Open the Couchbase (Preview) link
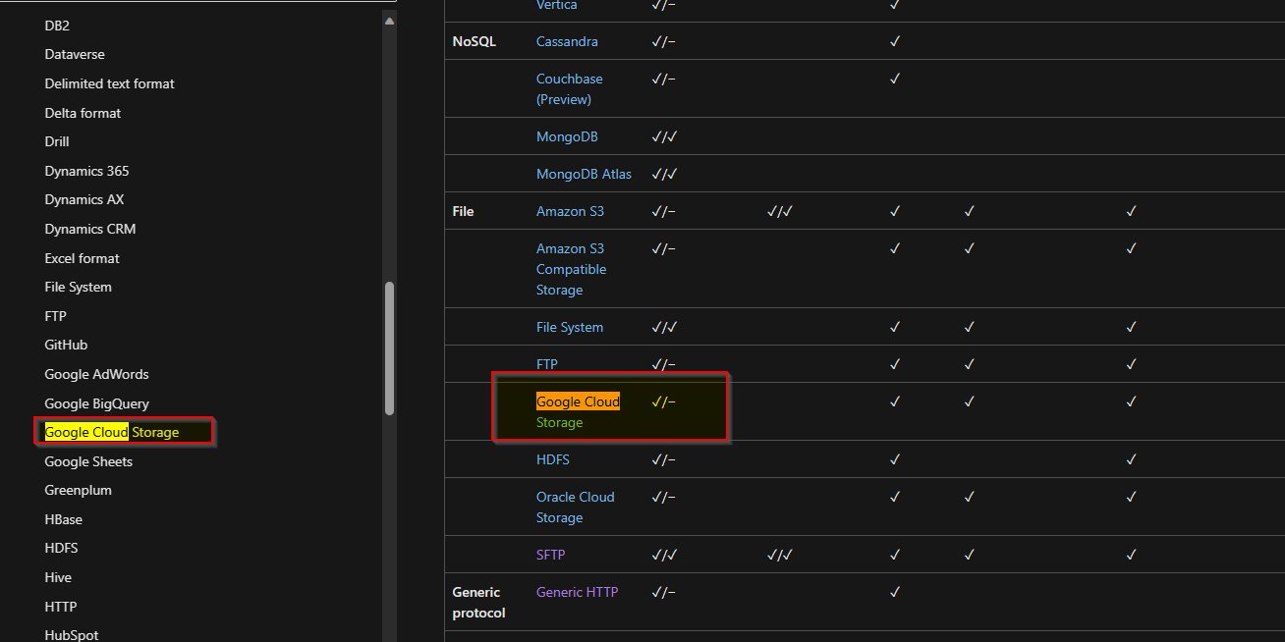The height and width of the screenshot is (642, 1285). pyautogui.click(x=570, y=88)
